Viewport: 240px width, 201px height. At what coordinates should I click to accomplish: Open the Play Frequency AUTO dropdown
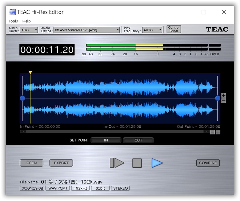coord(152,30)
